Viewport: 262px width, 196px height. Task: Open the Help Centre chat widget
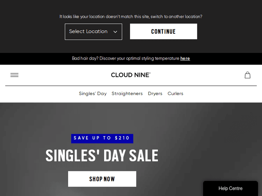pos(231,188)
